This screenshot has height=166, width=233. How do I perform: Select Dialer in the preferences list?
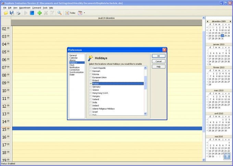click(72, 74)
